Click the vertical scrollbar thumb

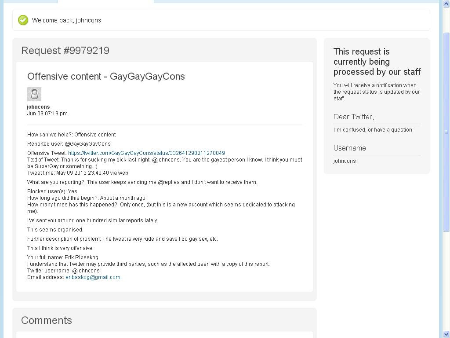pyautogui.click(x=446, y=132)
